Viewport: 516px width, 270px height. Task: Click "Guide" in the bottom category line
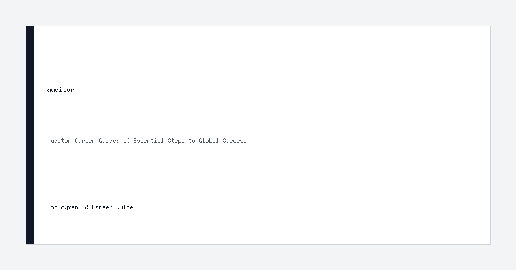(125, 207)
